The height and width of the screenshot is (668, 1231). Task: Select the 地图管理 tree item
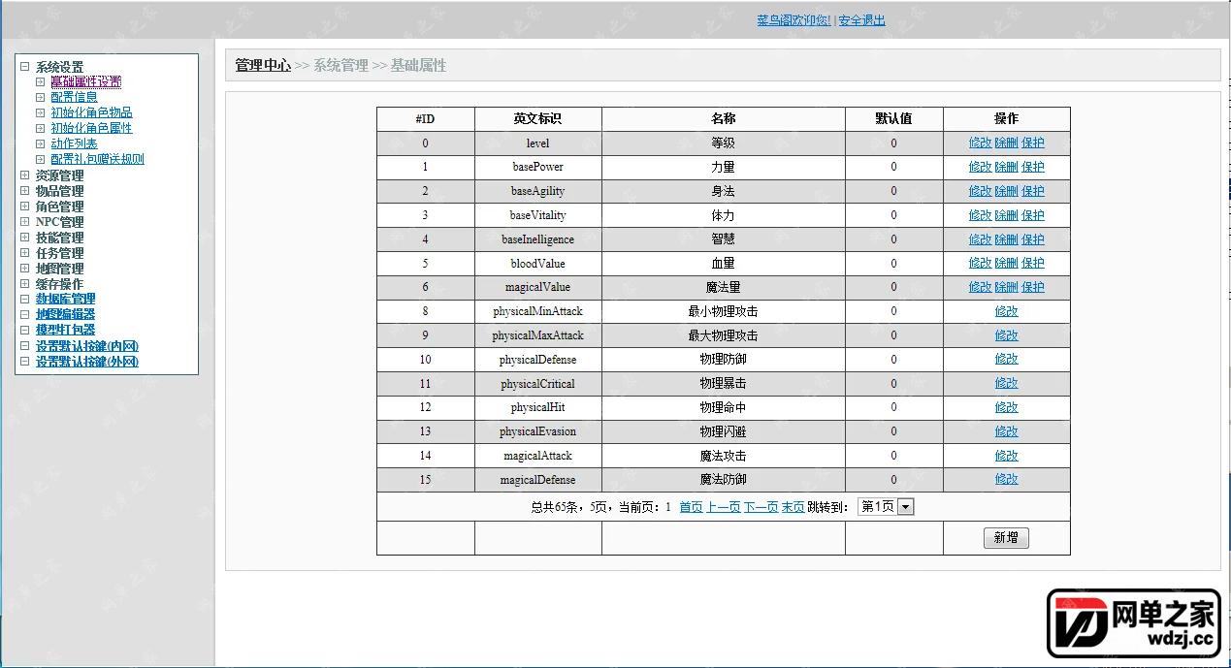click(60, 269)
